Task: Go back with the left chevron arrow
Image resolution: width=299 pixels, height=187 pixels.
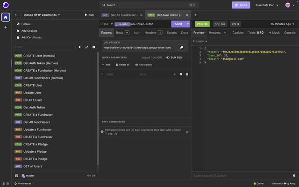Action: pyautogui.click(x=16, y=15)
